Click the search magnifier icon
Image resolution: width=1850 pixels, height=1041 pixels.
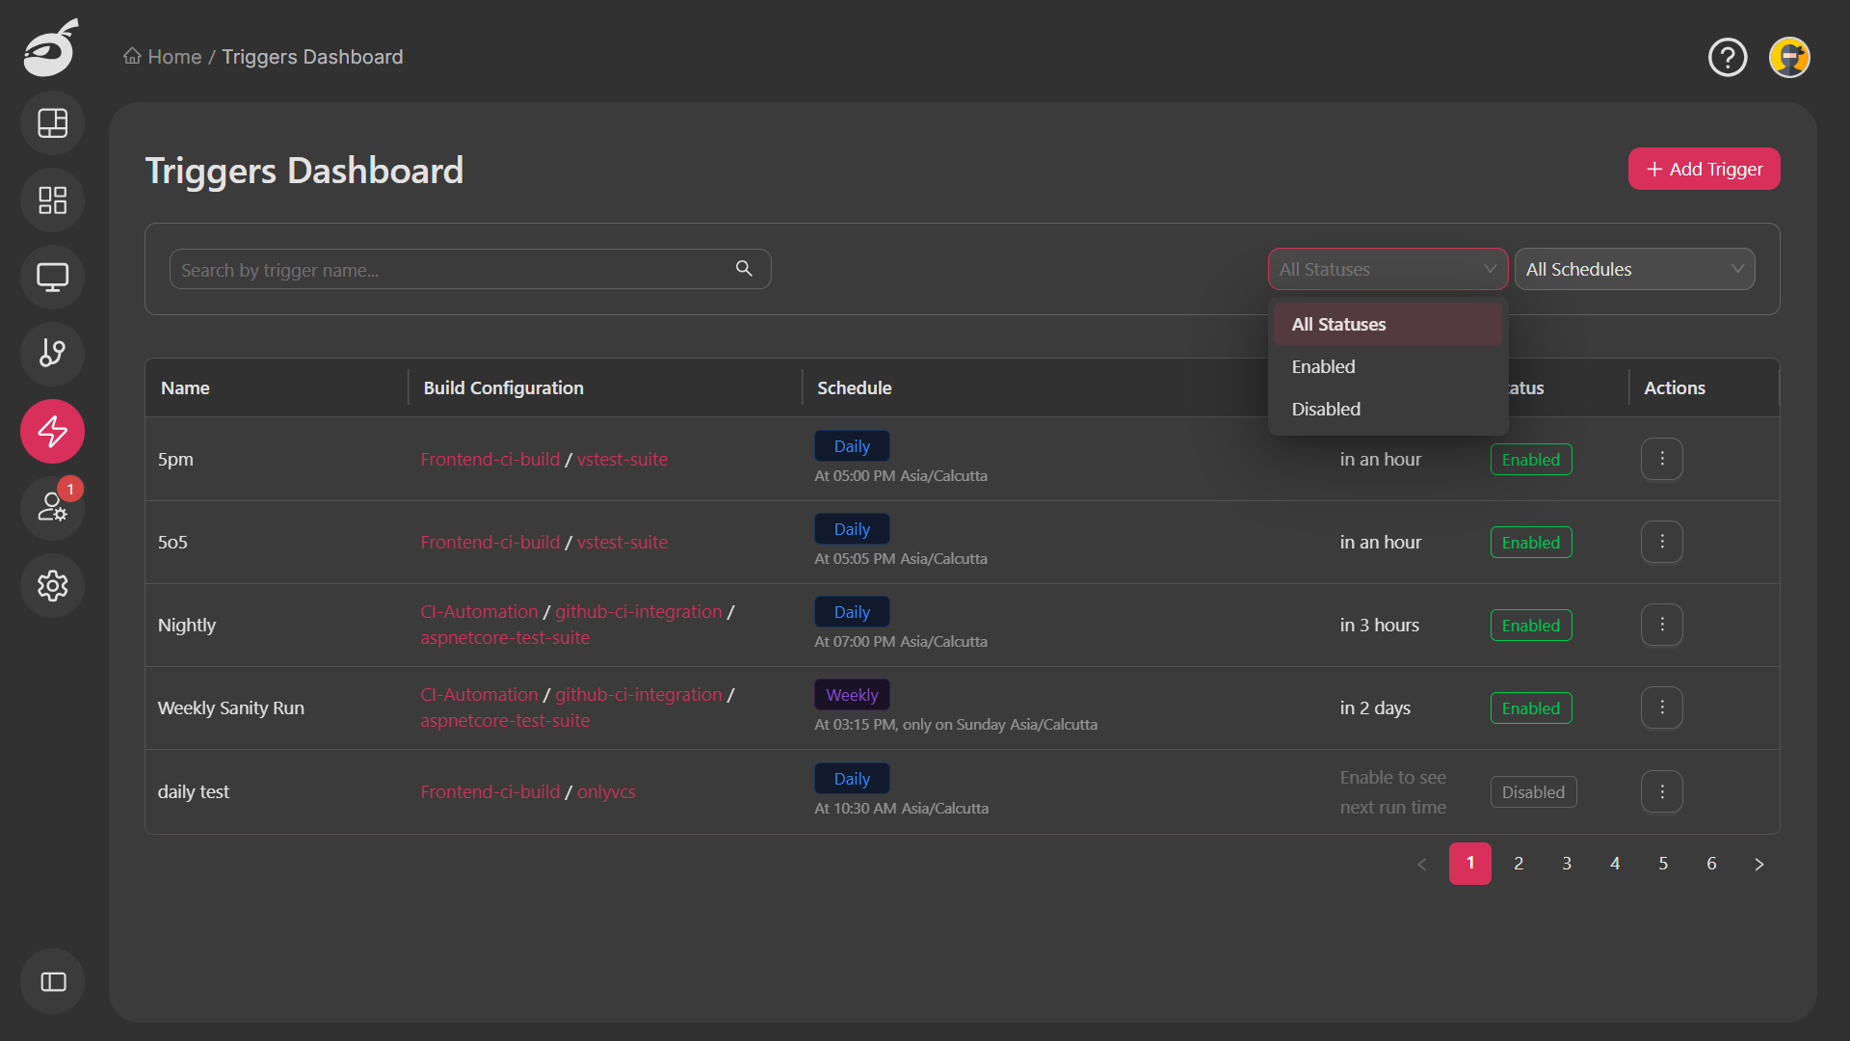coord(744,268)
